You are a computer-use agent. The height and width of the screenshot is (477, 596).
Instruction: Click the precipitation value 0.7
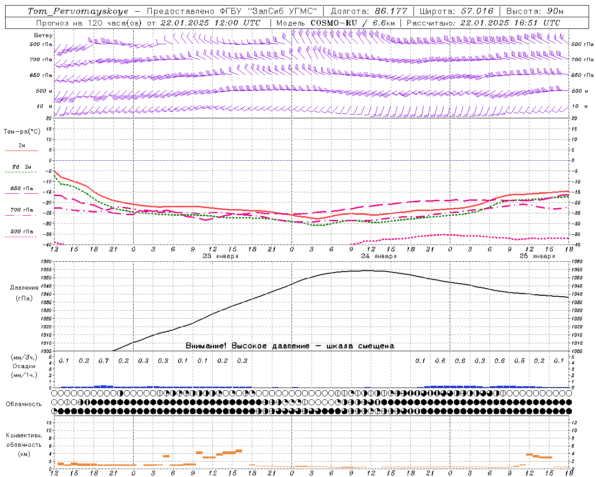(x=104, y=361)
